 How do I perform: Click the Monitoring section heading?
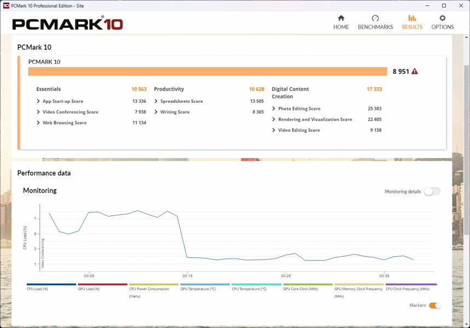point(40,190)
